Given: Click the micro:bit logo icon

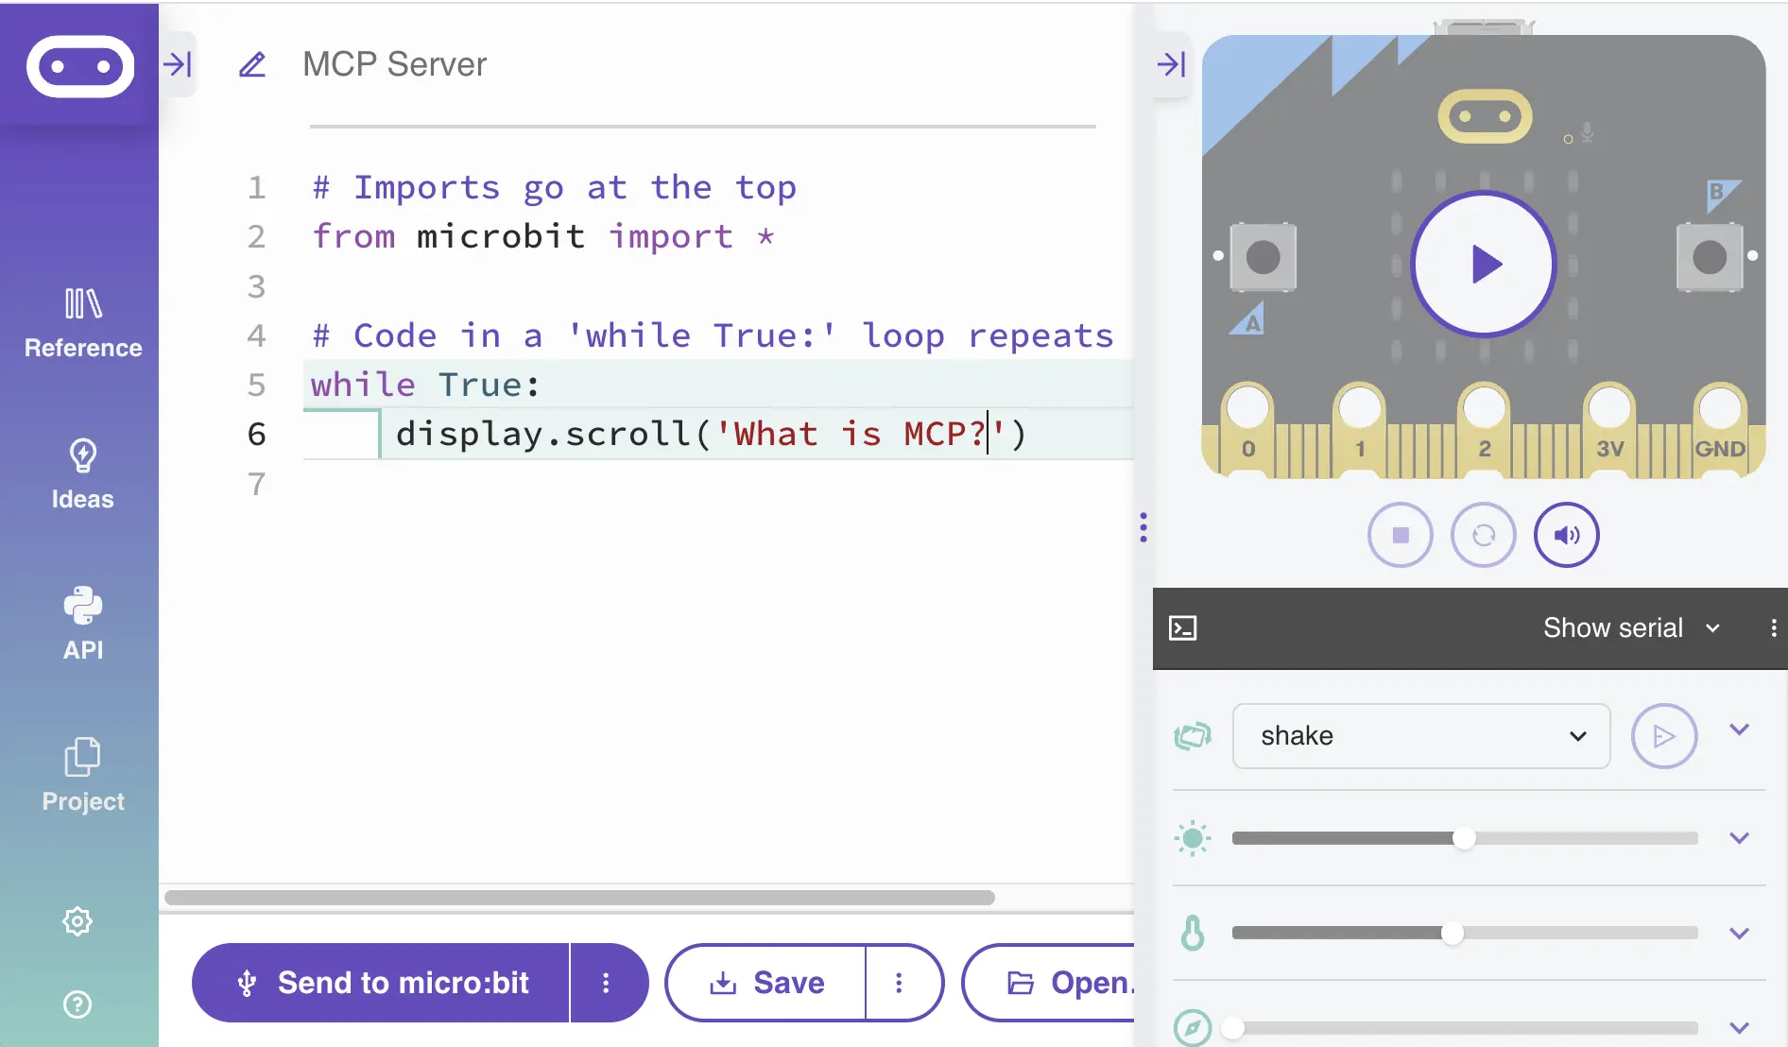Looking at the screenshot, I should (x=79, y=66).
